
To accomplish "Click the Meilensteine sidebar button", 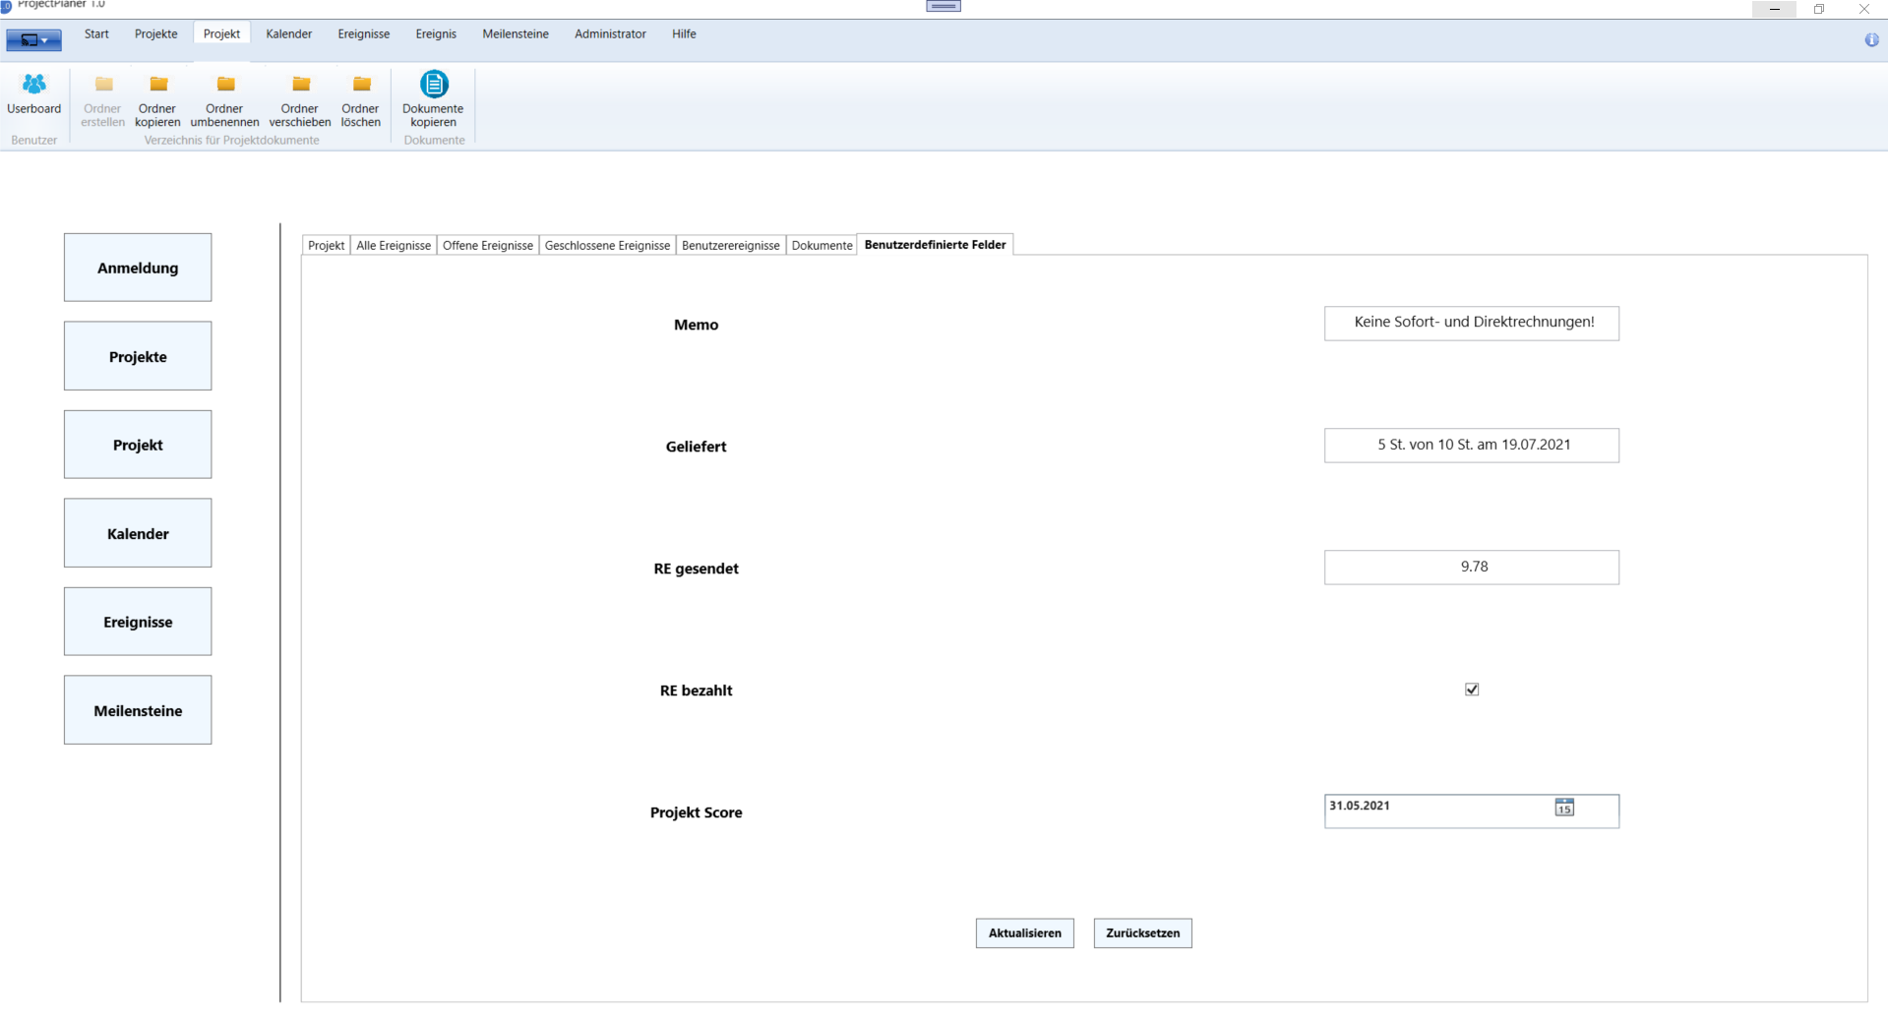I will (x=138, y=710).
